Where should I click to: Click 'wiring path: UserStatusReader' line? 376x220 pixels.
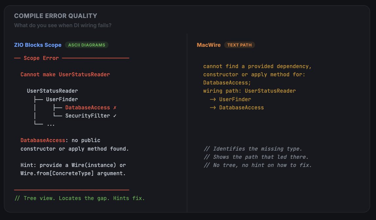(249, 91)
